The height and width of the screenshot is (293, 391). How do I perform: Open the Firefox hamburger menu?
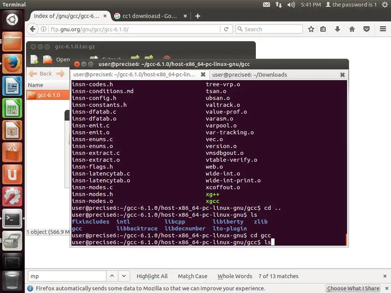click(x=383, y=29)
